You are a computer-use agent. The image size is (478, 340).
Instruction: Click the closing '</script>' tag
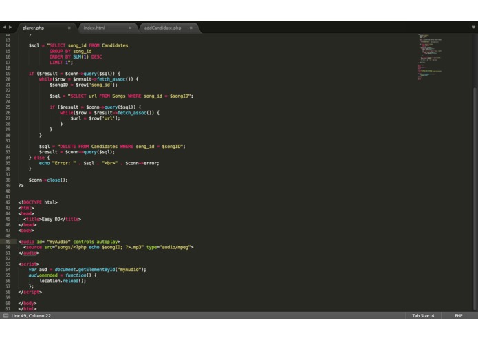pos(30,292)
